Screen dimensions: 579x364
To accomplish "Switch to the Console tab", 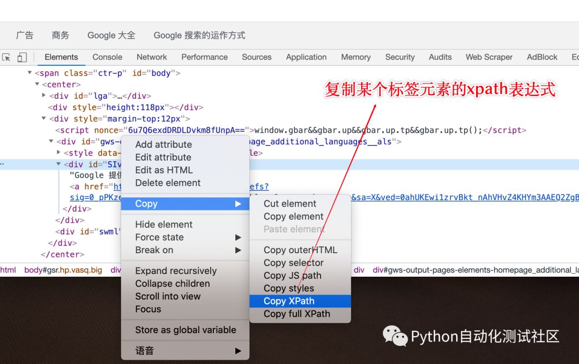I will pos(107,57).
